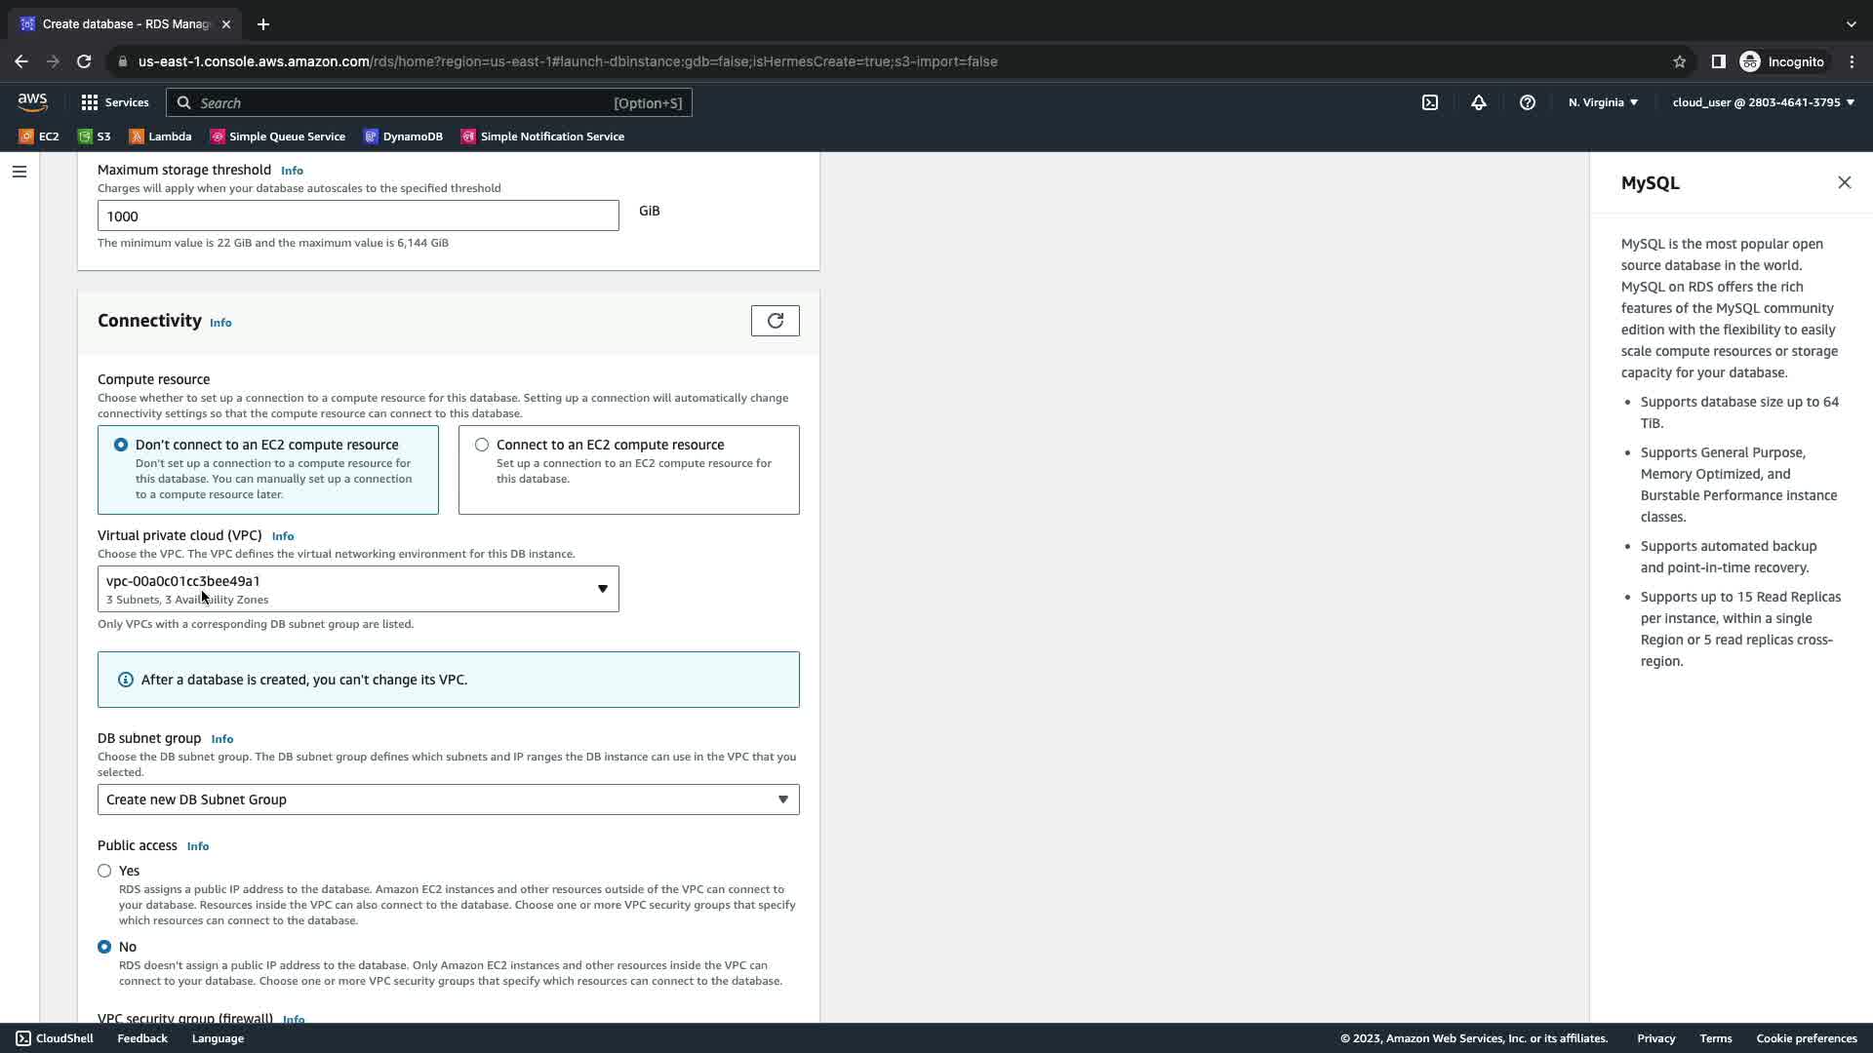Open the Feedback link in footer
This screenshot has width=1873, height=1053.
(142, 1038)
